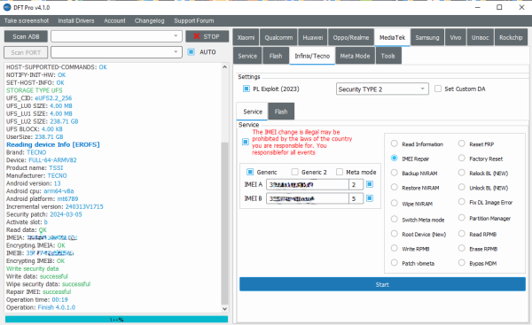Toggle the AUTO checkbox
532x325 pixels.
(191, 52)
